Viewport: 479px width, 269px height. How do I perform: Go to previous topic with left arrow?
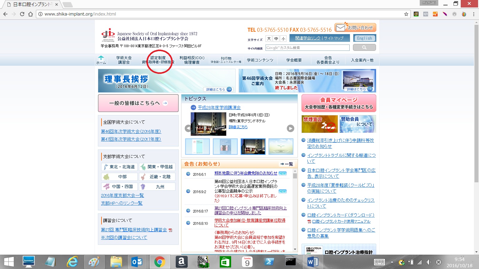pyautogui.click(x=188, y=128)
